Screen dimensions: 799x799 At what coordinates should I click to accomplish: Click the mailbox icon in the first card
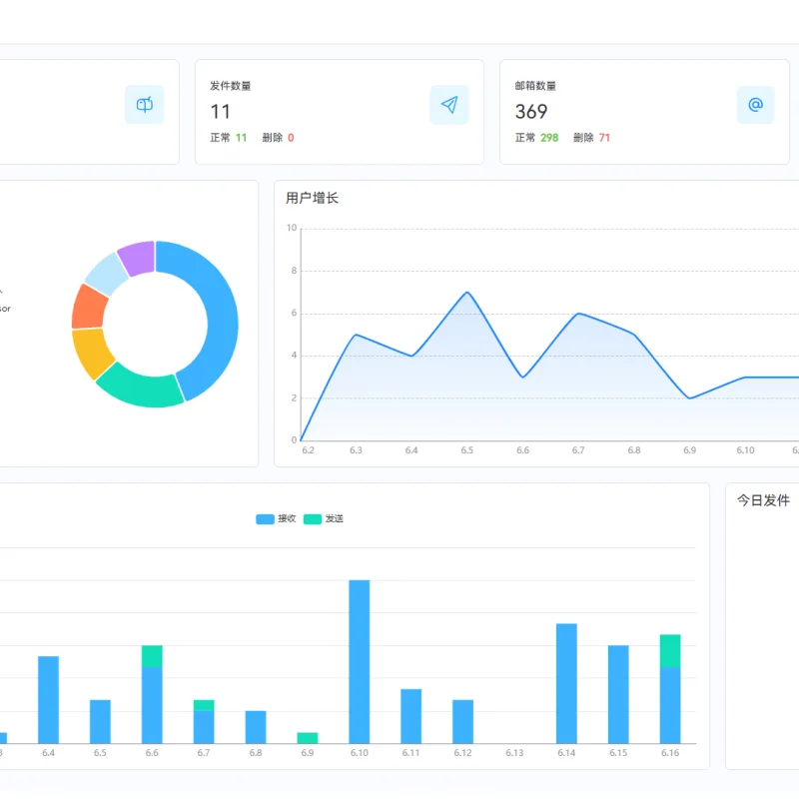tap(144, 105)
